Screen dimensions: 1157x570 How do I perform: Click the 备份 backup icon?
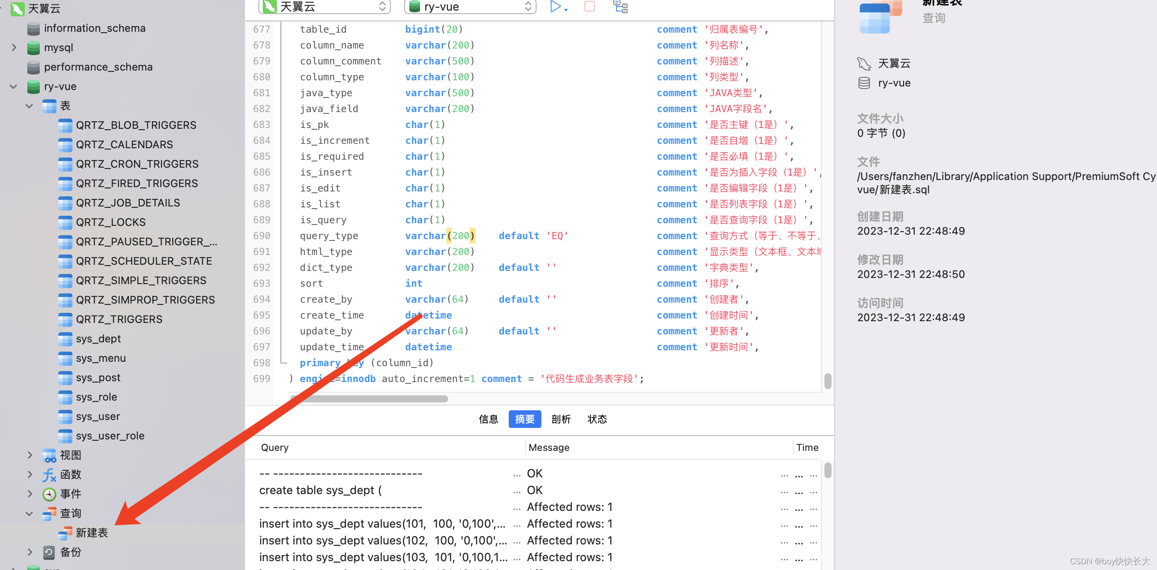pos(49,552)
